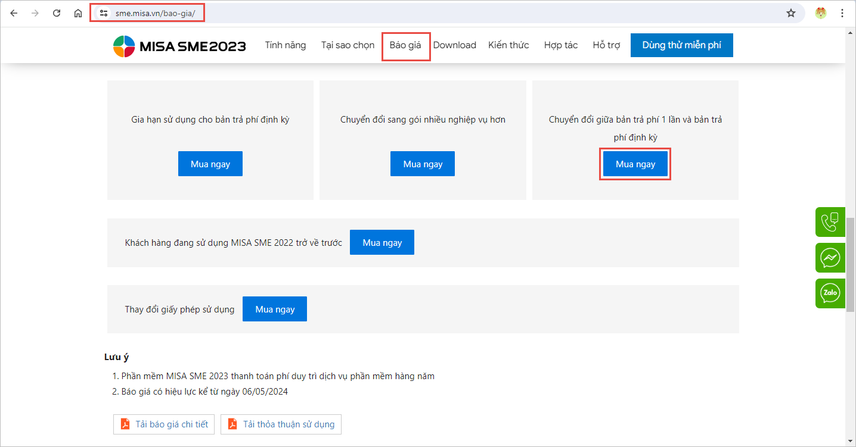
Task: Open the Tính năng menu
Action: pyautogui.click(x=286, y=45)
